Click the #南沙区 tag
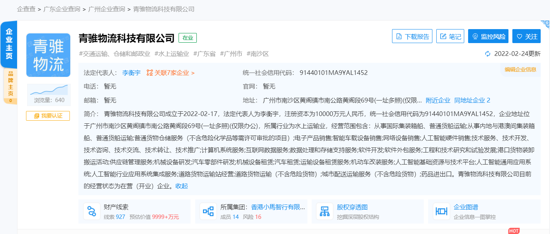The width and height of the screenshot is (550, 234). coord(258,54)
